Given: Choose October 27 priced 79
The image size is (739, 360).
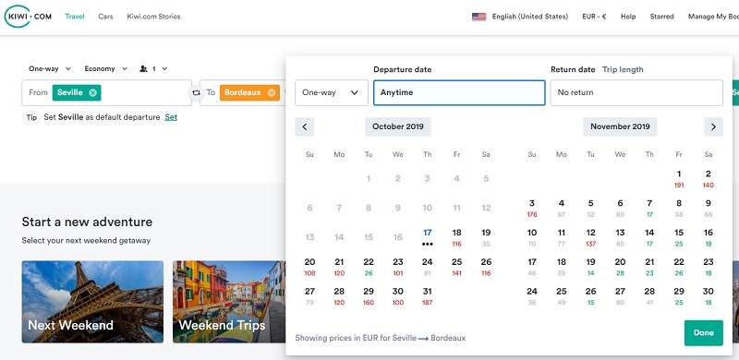Looking at the screenshot, I should point(309,296).
